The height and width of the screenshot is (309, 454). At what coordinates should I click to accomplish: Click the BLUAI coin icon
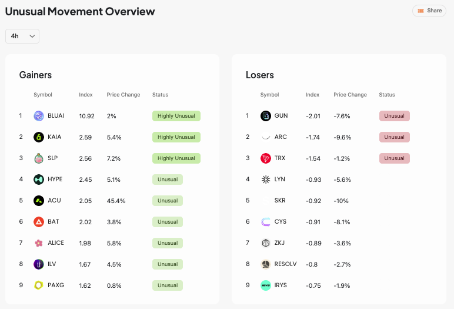(39, 116)
